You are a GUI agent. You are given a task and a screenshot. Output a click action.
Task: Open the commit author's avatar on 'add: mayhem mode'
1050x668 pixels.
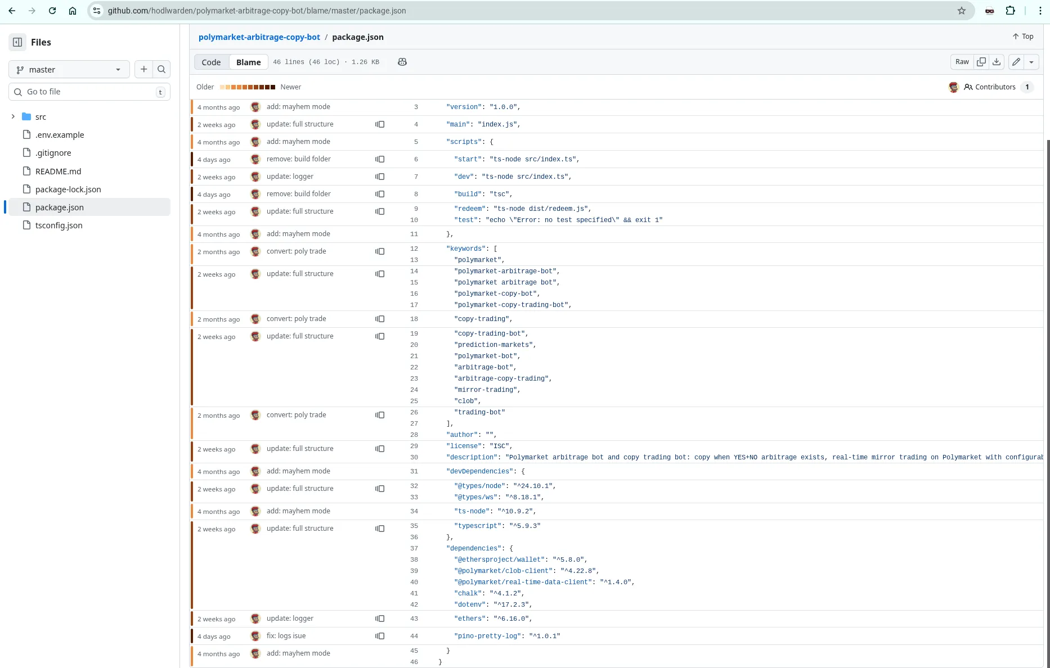(x=255, y=107)
